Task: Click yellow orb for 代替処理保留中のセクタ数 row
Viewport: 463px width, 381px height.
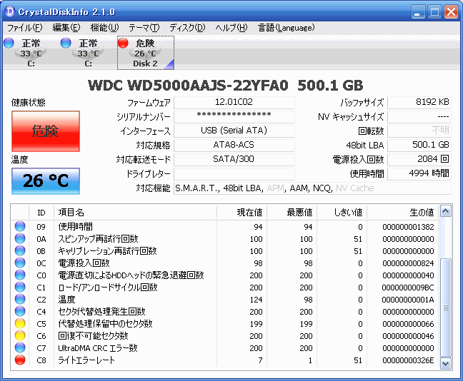Action: 20,323
